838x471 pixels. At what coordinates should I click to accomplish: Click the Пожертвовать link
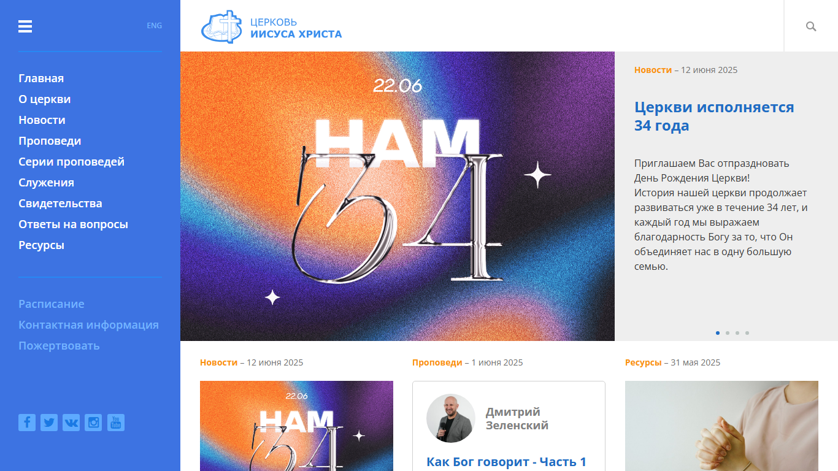point(59,346)
